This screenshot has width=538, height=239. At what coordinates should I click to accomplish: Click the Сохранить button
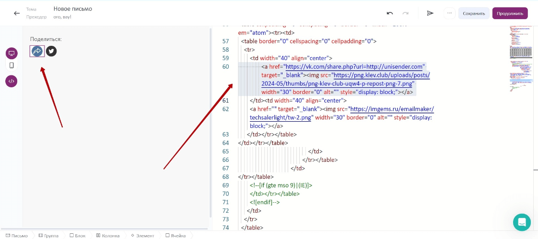473,13
